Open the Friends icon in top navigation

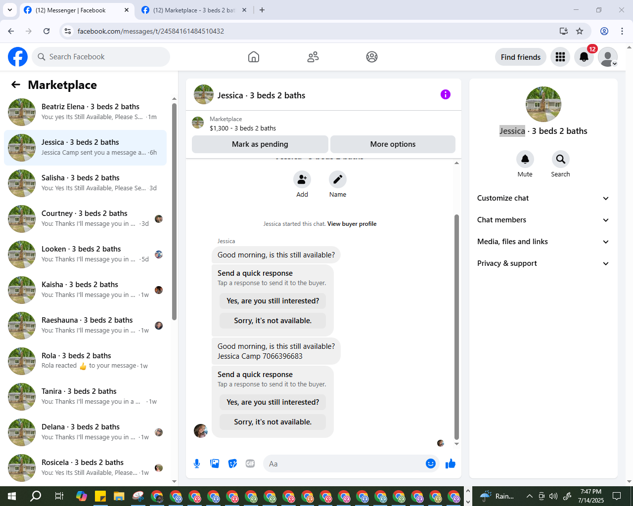coord(313,57)
